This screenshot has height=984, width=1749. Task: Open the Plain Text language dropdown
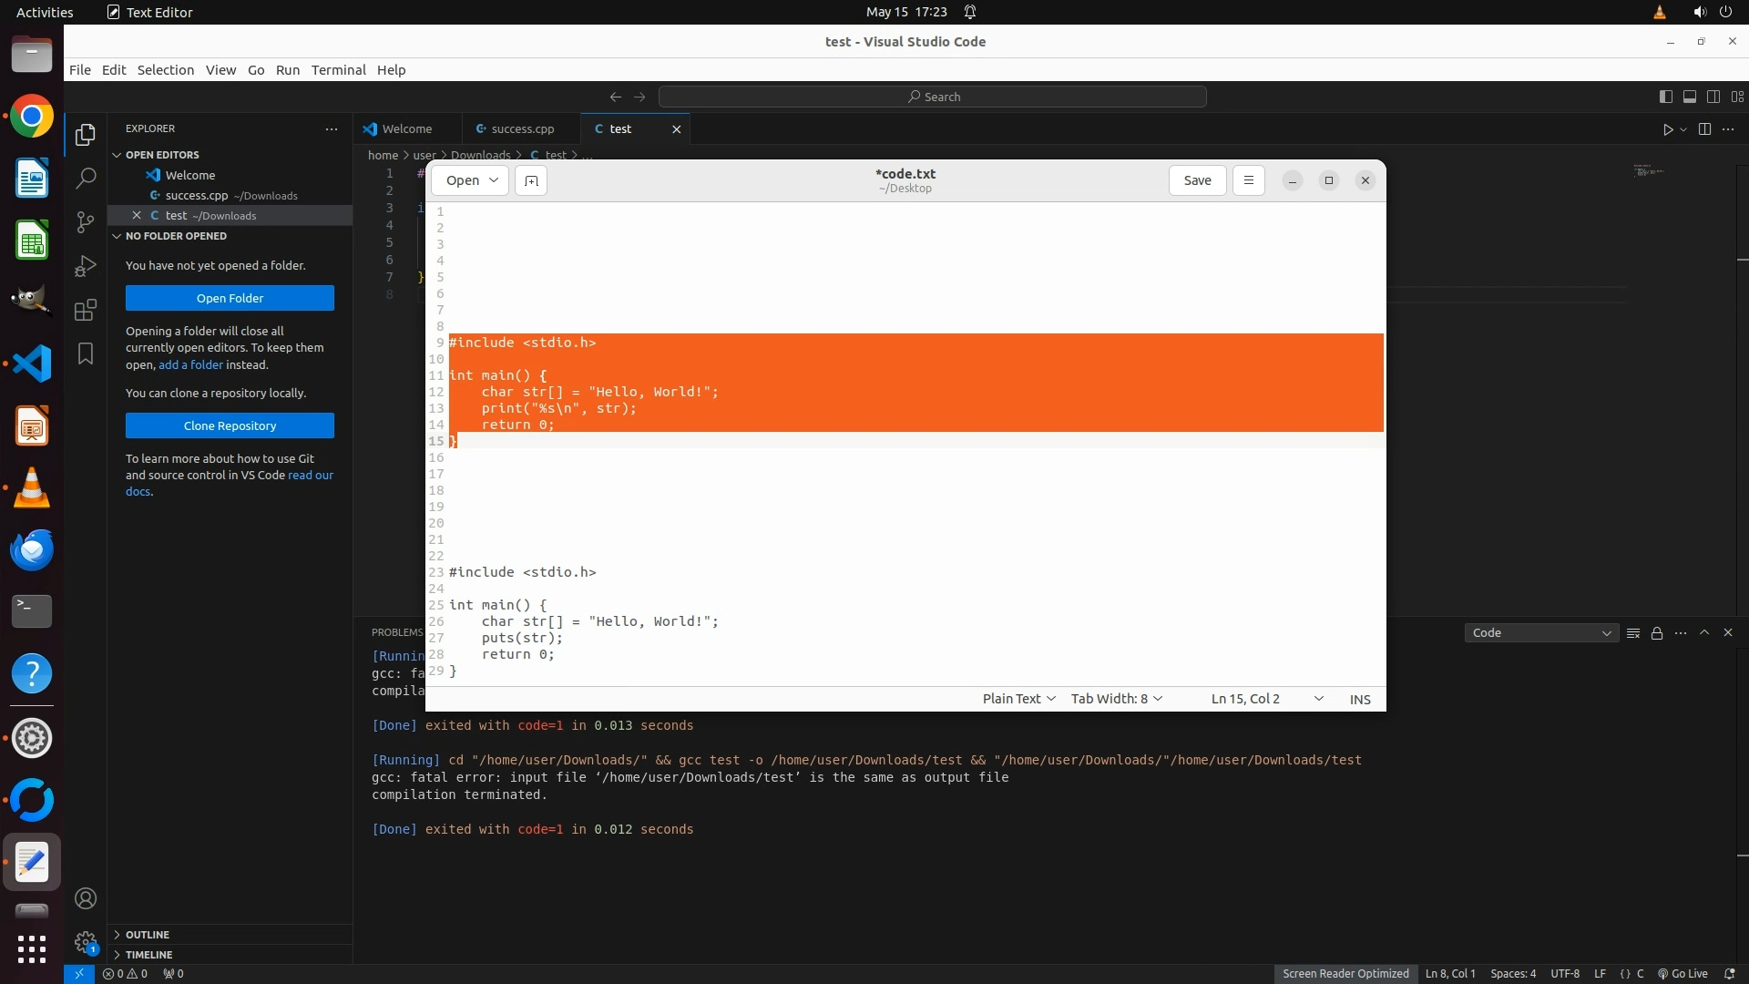coord(1018,699)
